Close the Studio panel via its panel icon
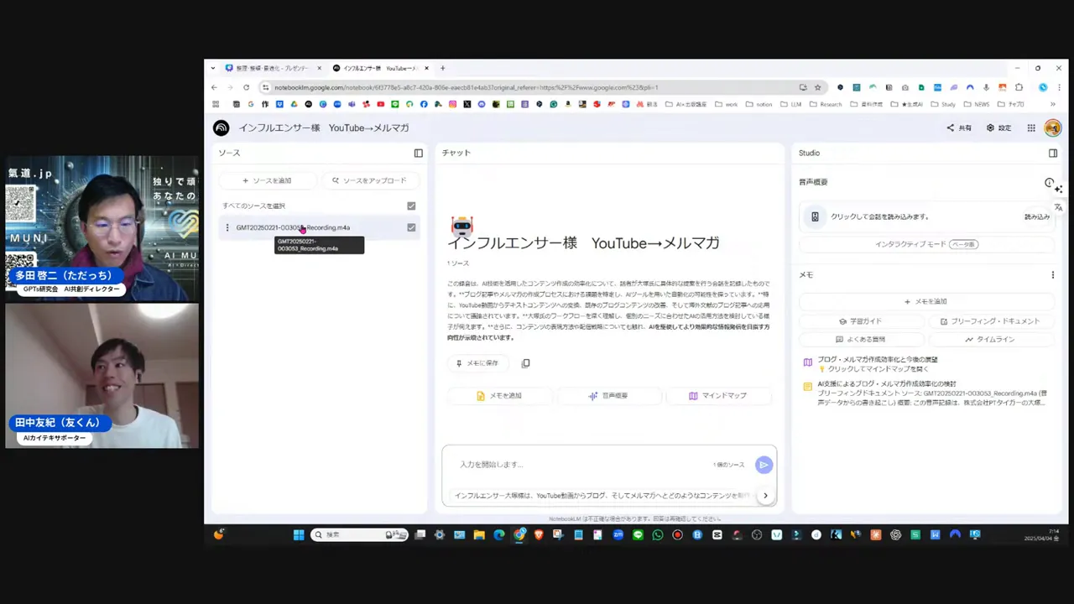 coord(1053,153)
